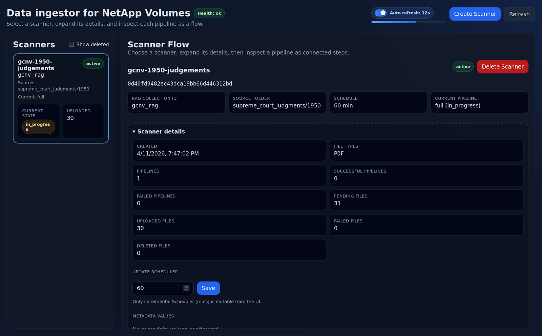Check the Show deleted checkbox
Viewport: 542px width, 336px height.
pos(71,44)
